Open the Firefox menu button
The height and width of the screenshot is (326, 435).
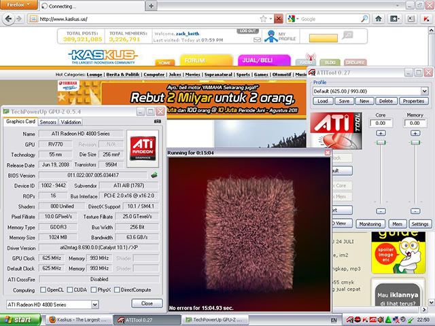[x=19, y=5]
